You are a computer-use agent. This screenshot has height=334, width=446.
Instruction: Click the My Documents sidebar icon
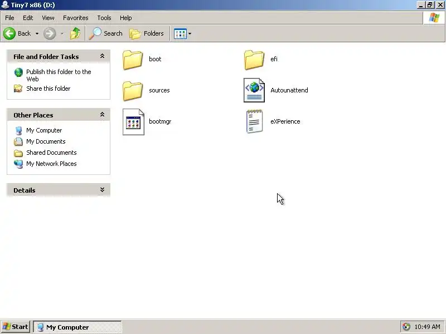18,141
